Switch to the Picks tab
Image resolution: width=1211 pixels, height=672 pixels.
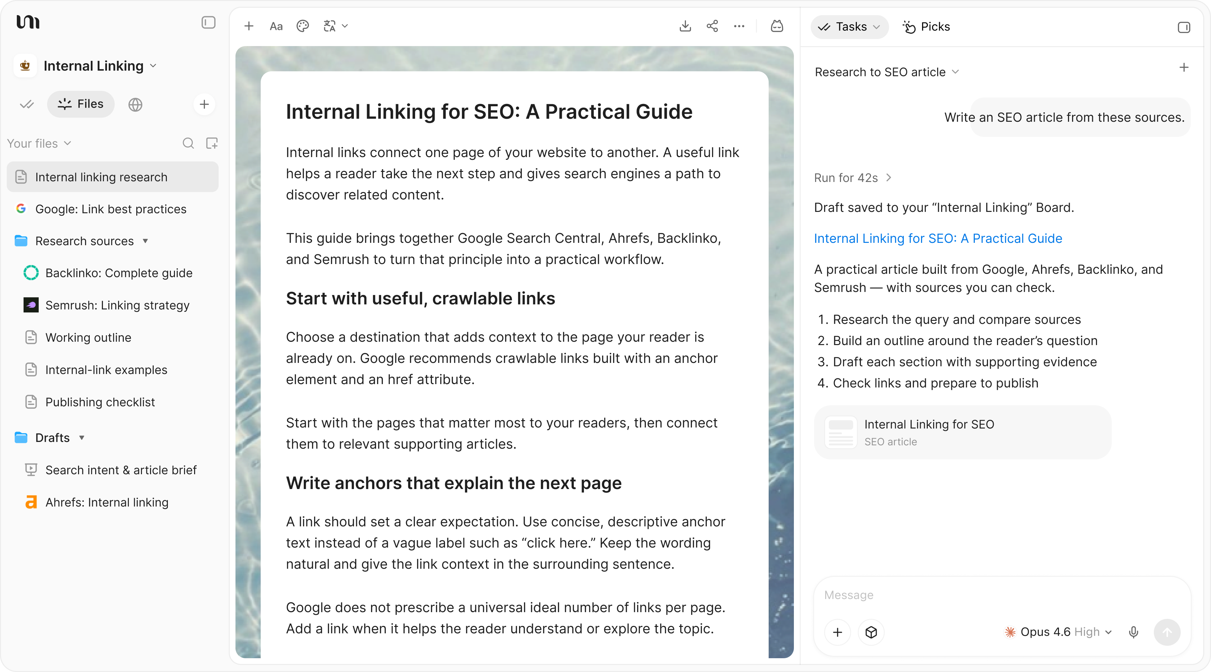[927, 27]
